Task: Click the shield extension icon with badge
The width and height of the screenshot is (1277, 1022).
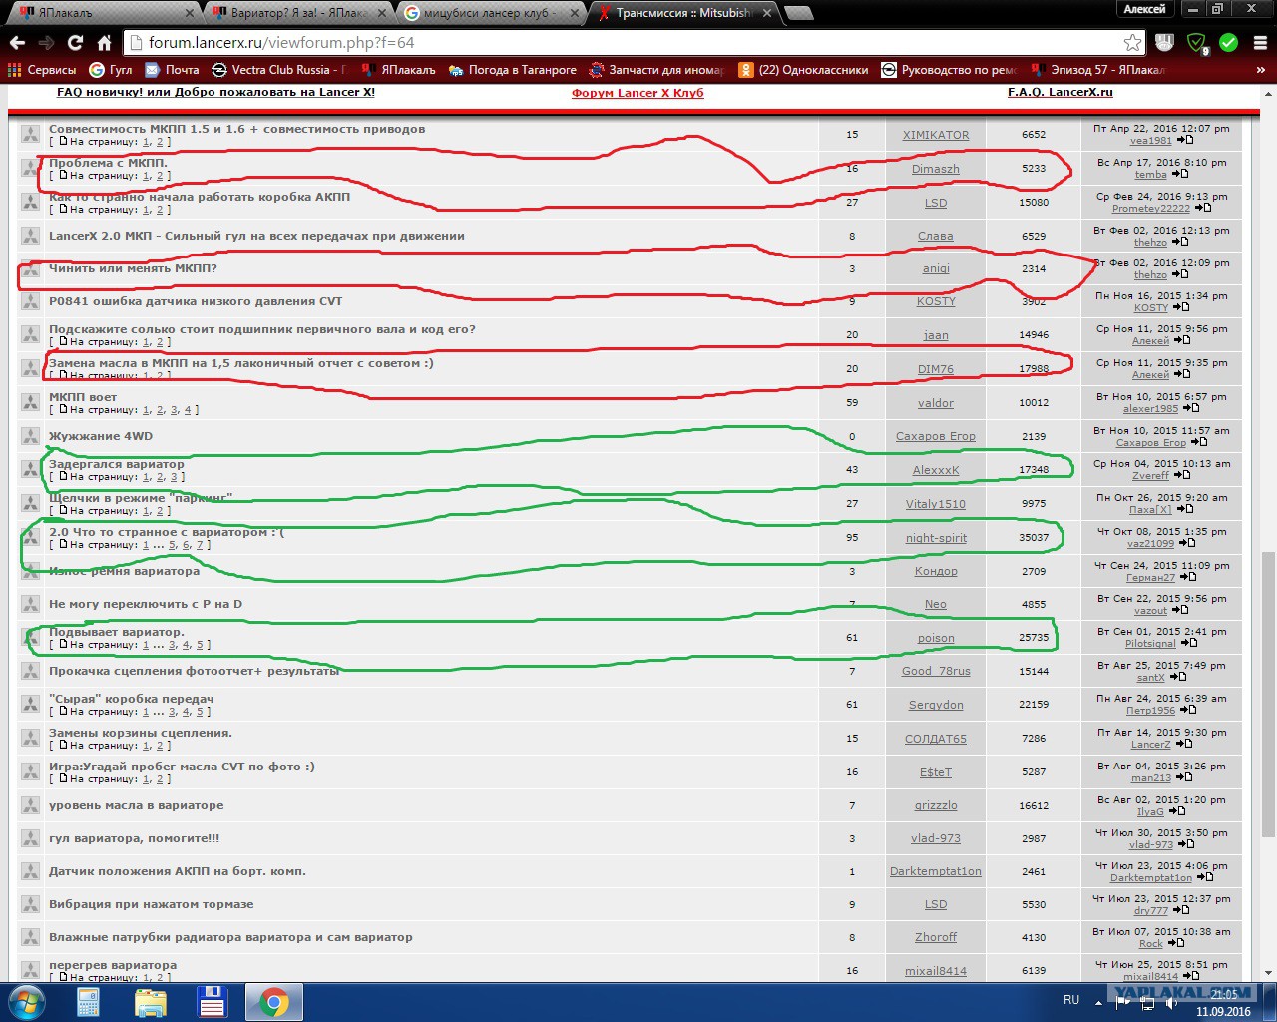Action: (1197, 42)
